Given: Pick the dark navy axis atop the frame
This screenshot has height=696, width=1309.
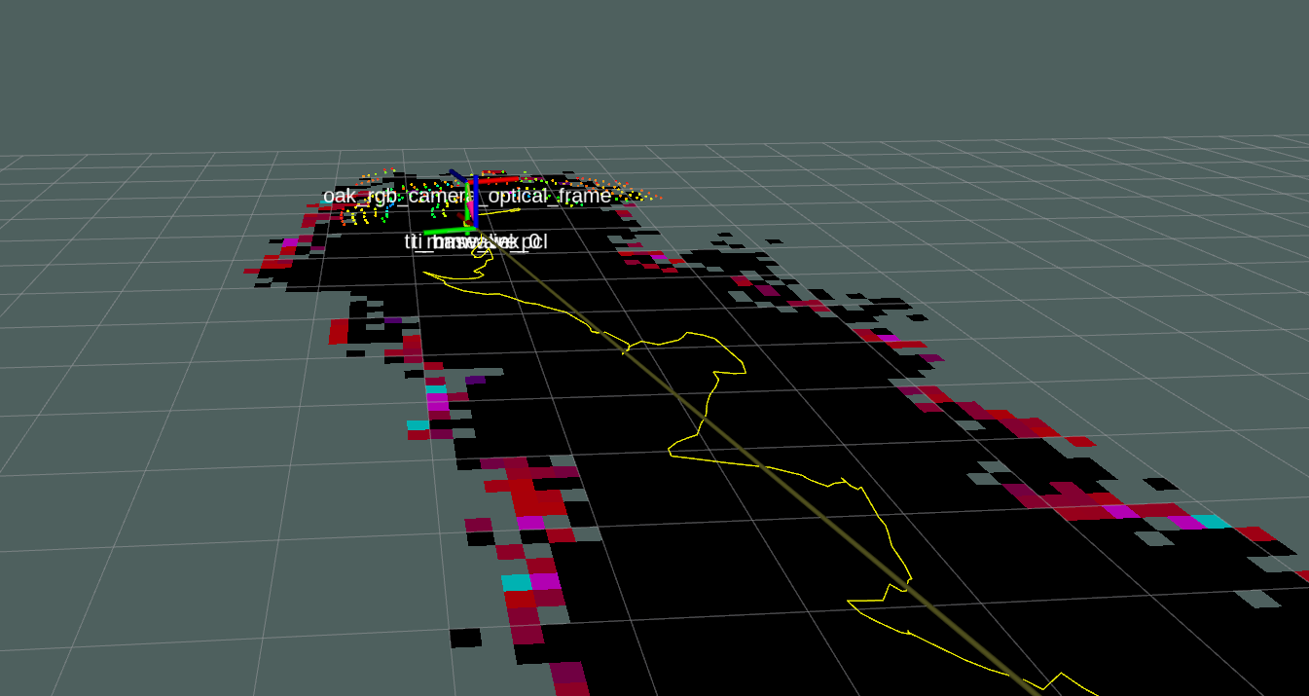Looking at the screenshot, I should (456, 175).
